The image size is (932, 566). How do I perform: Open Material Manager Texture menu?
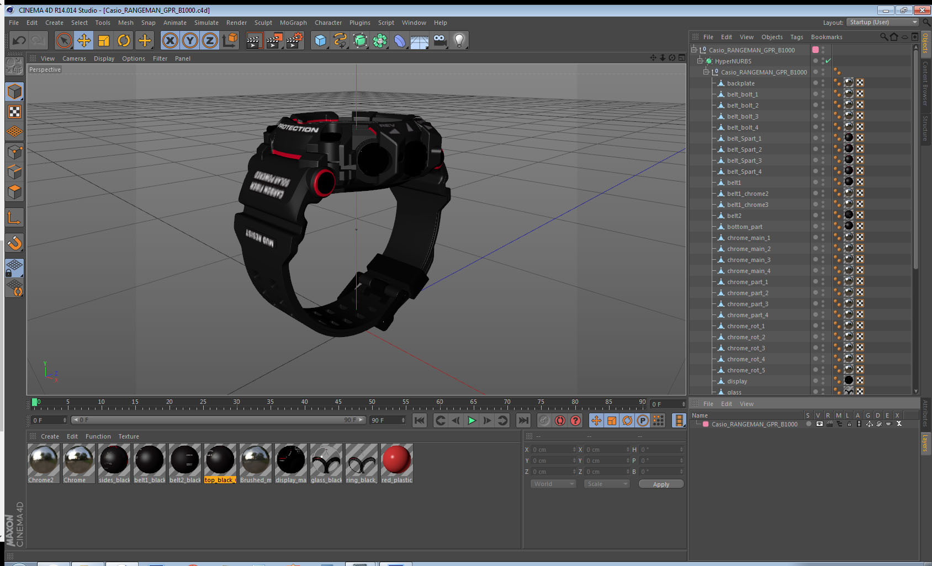[129, 436]
